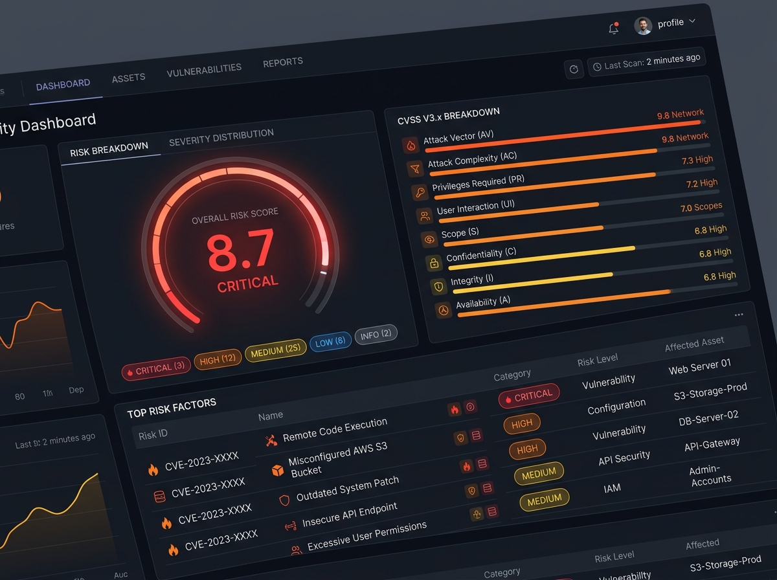Select the Web Server 01 asset
This screenshot has height=580, width=777.
point(700,367)
